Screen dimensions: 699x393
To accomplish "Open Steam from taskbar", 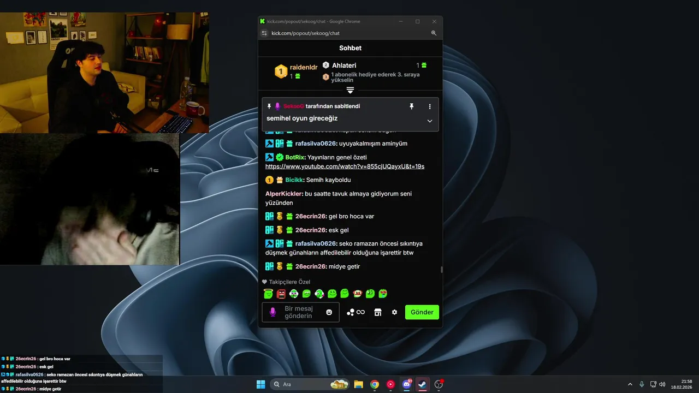I will point(422,384).
